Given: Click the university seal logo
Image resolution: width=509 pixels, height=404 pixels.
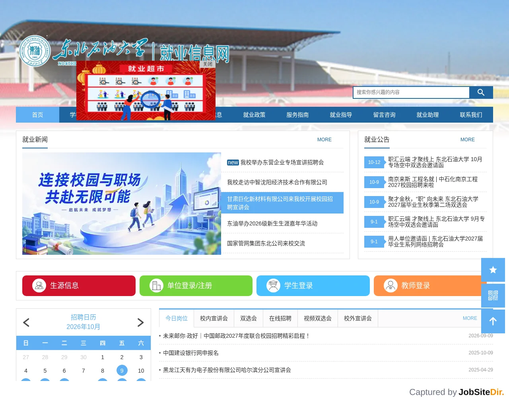Looking at the screenshot, I should click(x=35, y=51).
